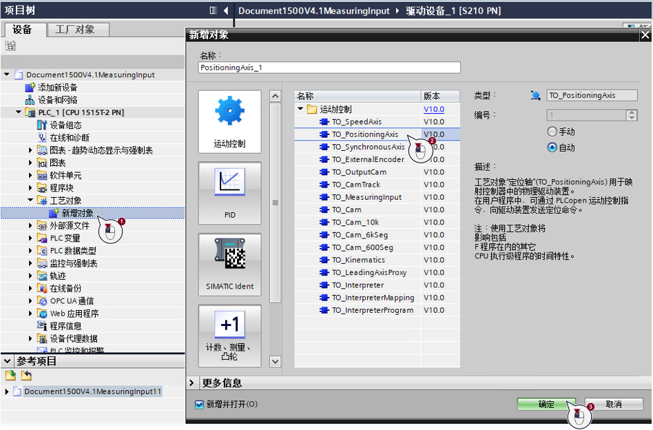Open the V10.0 version link for 运动控制
This screenshot has height=430, width=653.
(434, 109)
